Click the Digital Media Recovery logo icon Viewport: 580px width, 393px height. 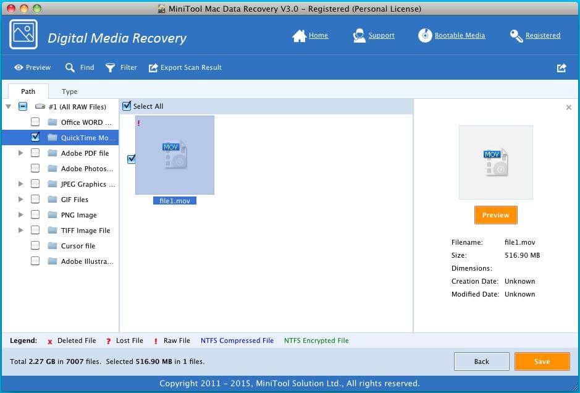point(23,35)
